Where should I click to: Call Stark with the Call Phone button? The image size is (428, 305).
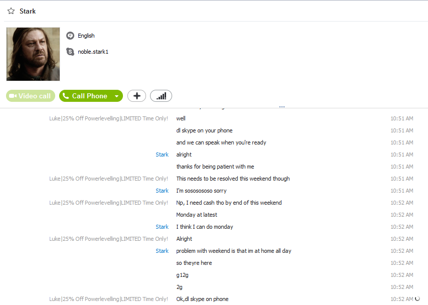point(85,96)
